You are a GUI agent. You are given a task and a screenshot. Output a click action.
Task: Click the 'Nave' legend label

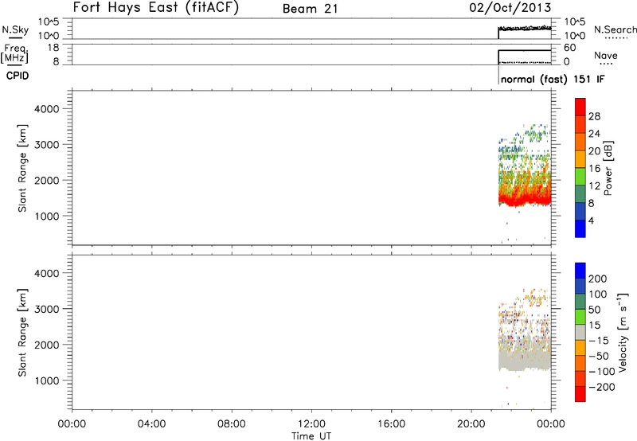tap(606, 56)
